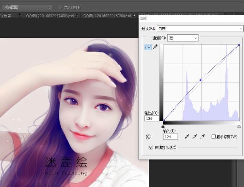The image size is (244, 187).
Task: Open the 所有图层 sample dropdown
Action: click(x=27, y=7)
